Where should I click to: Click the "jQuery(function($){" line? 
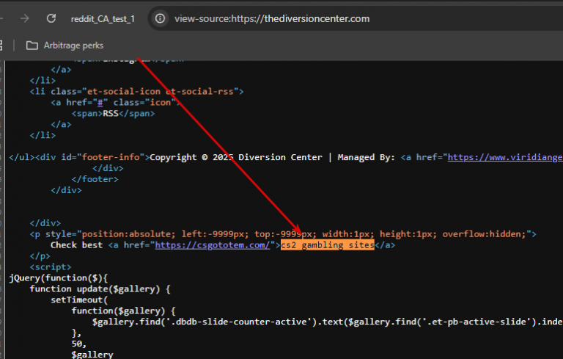click(58, 278)
